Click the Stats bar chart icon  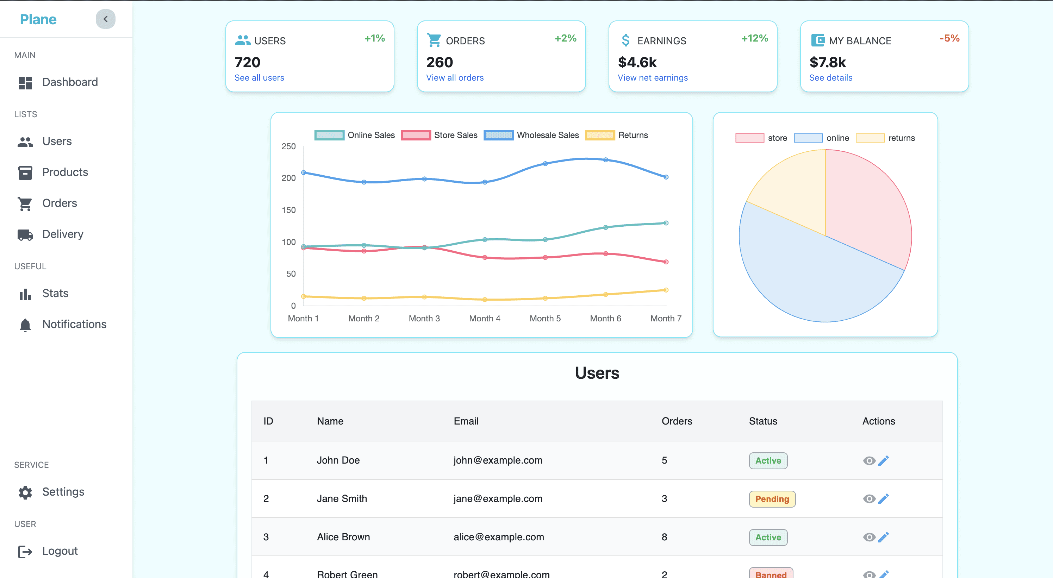(x=25, y=294)
